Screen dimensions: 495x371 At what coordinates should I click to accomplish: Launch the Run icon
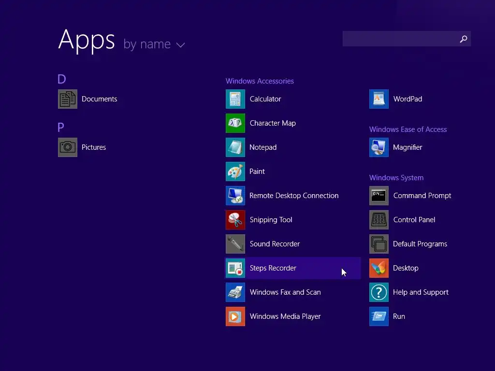(x=379, y=316)
